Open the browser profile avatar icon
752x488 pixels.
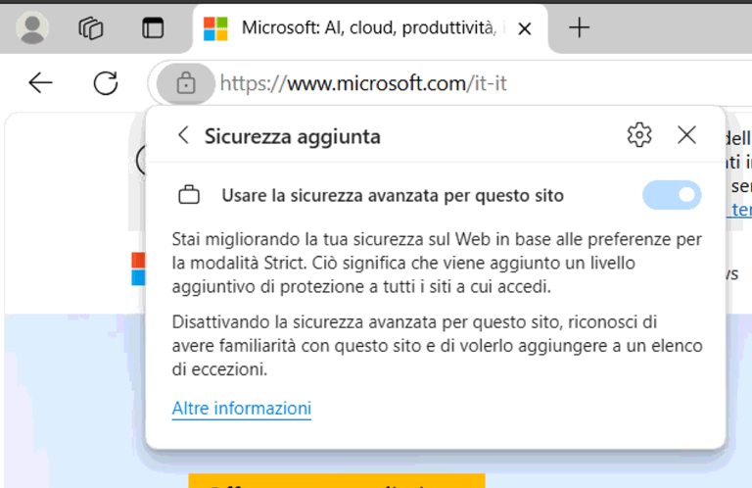[32, 27]
